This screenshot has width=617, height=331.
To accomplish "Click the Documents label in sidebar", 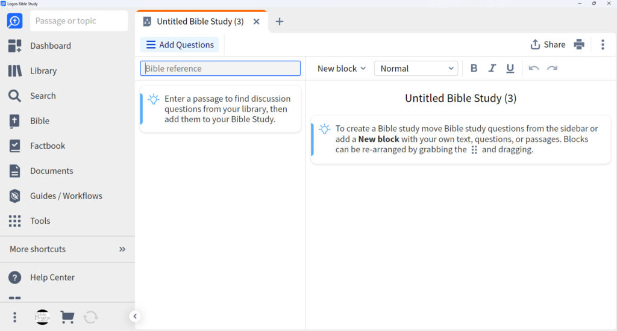I will tap(52, 171).
